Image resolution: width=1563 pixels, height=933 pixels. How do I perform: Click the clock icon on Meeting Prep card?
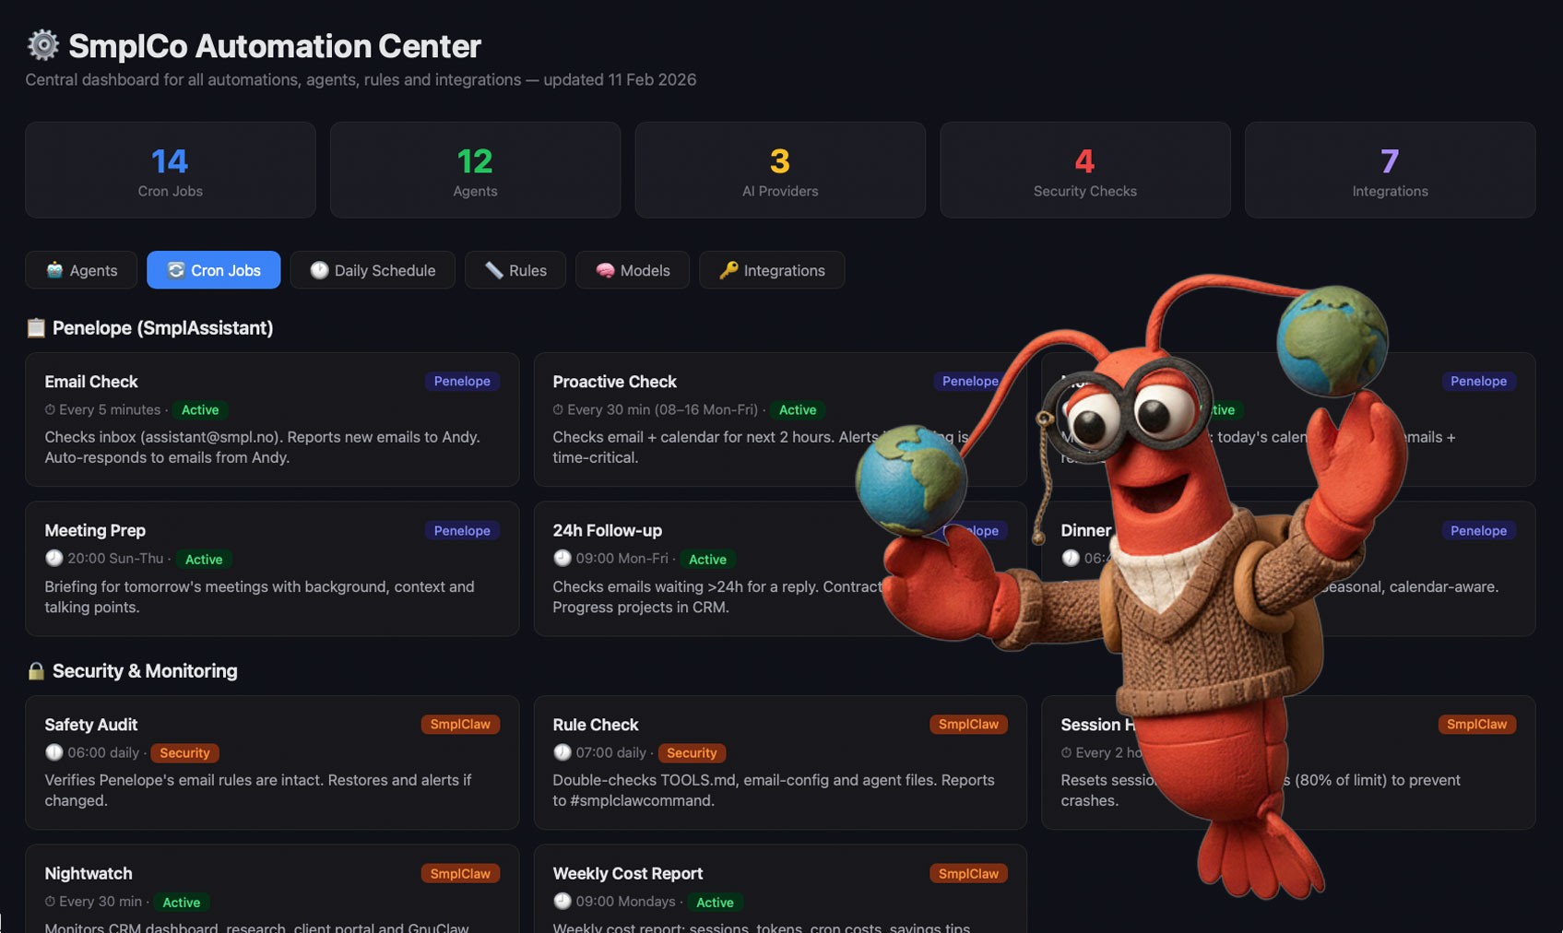(x=54, y=558)
